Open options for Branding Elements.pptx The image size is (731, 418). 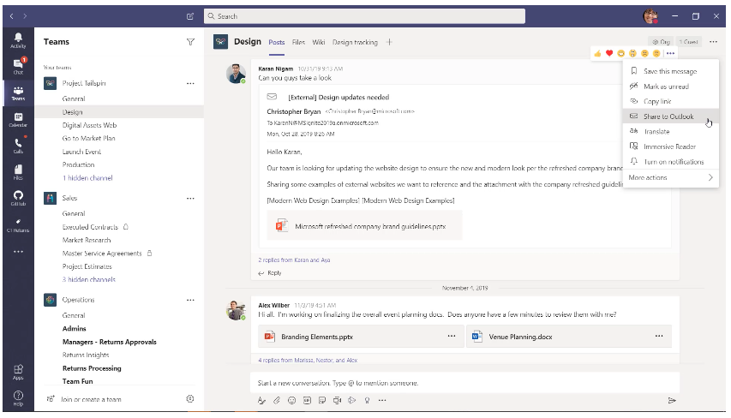tap(452, 336)
